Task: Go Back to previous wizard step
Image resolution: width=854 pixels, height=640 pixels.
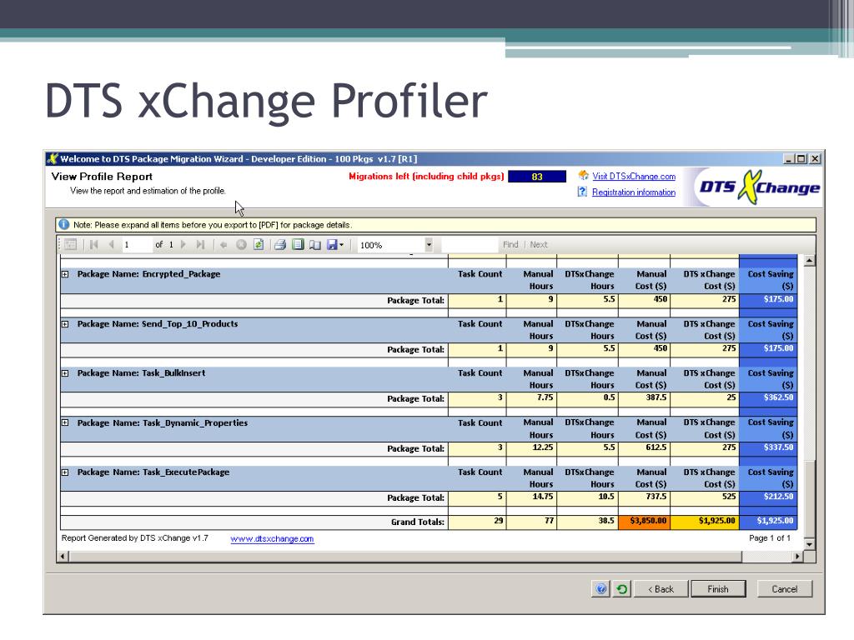Action: coord(661,589)
